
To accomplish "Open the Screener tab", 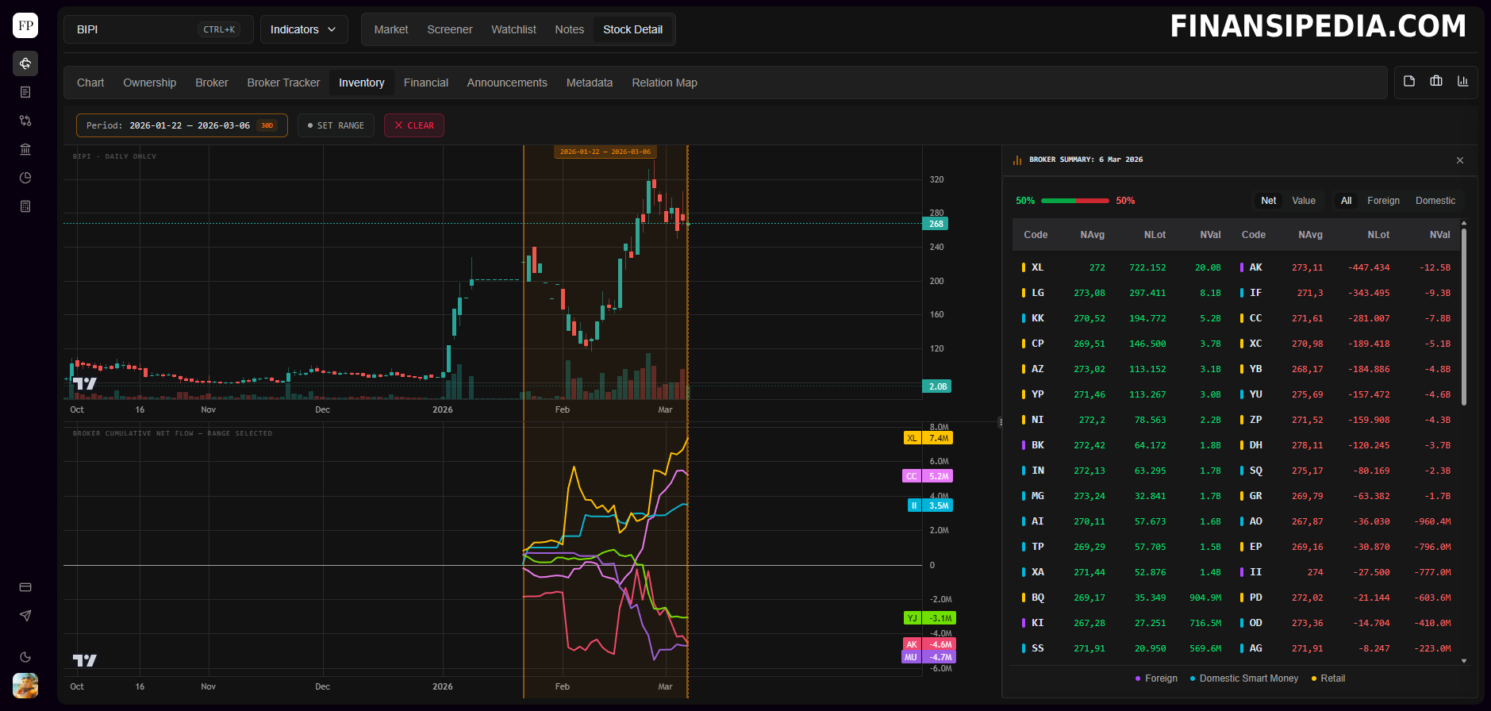I will pos(449,29).
